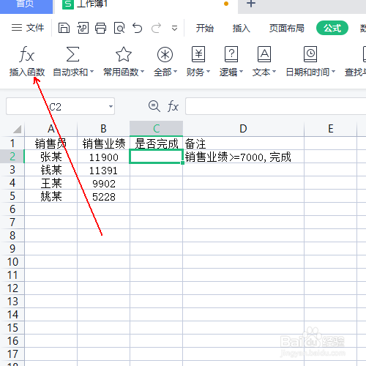
Task: Click the Undo arrow icon
Action: 138,28
